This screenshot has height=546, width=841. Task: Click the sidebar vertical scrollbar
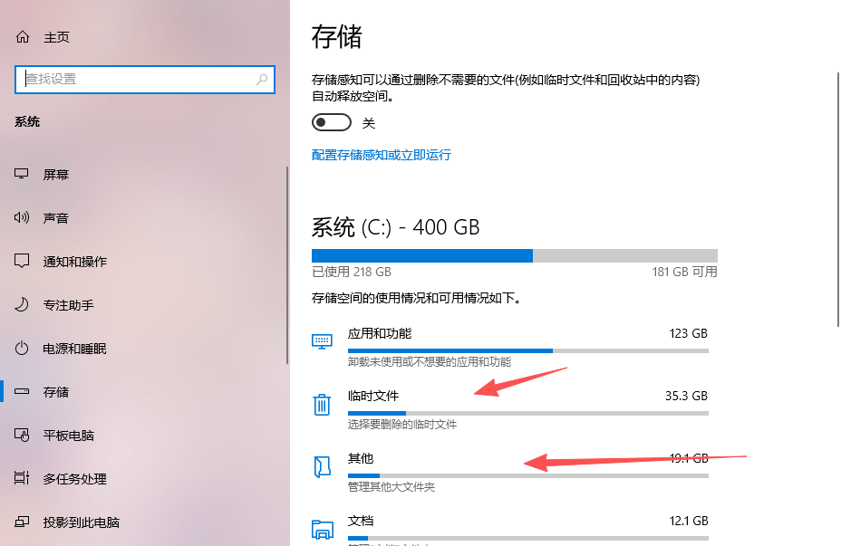pyautogui.click(x=287, y=263)
